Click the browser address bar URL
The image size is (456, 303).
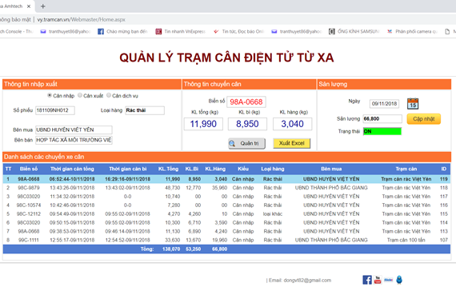pos(81,19)
